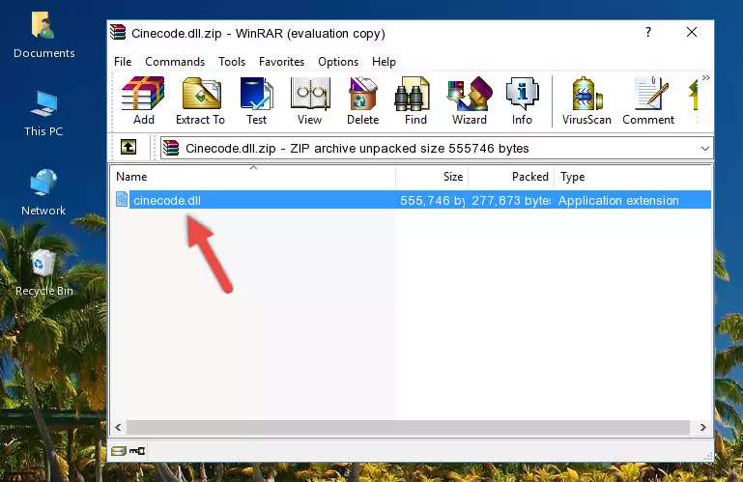Click the horizontal scrollbar right arrow

(x=703, y=428)
